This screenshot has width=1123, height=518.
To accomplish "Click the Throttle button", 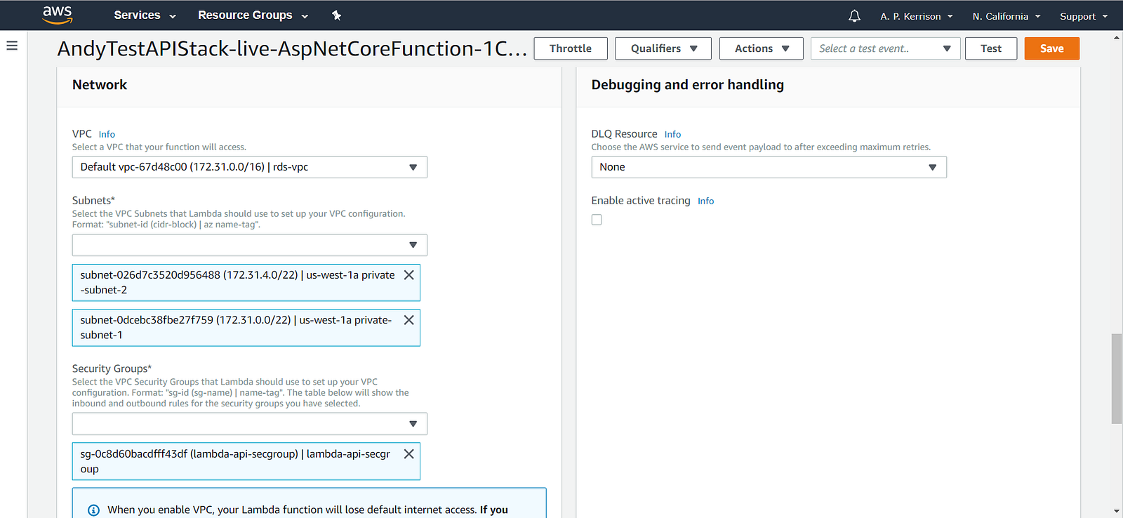I will click(x=570, y=48).
